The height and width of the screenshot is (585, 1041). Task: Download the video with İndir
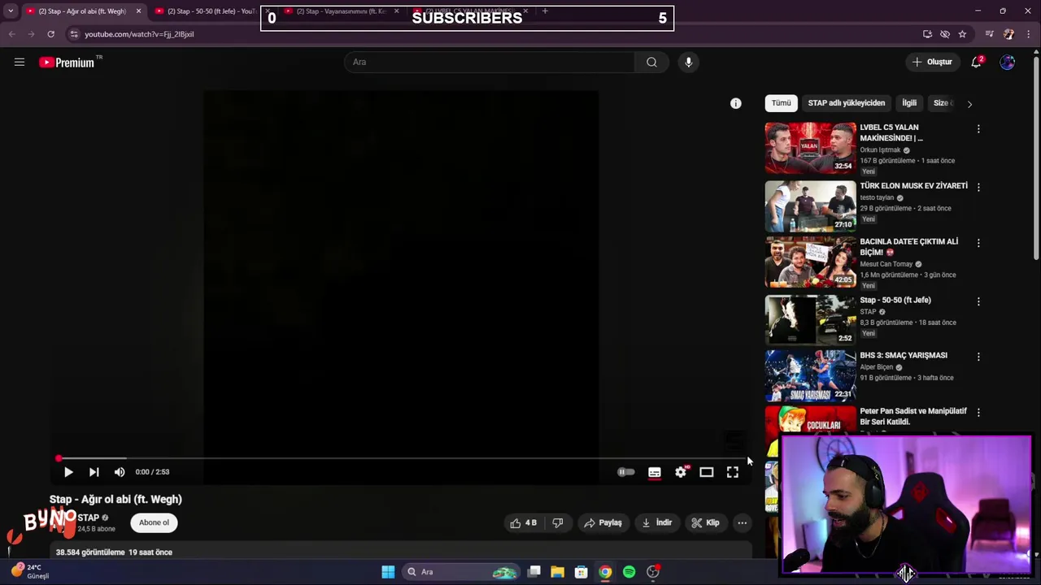tap(657, 522)
